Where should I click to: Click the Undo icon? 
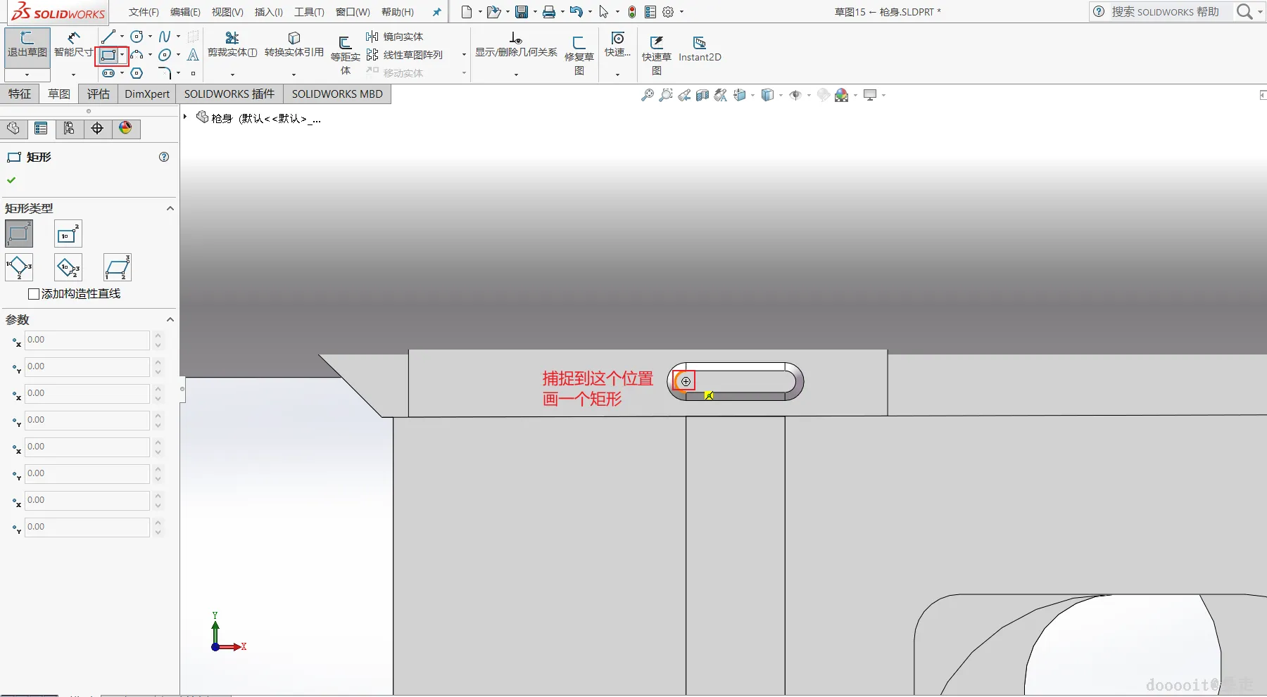pyautogui.click(x=576, y=12)
